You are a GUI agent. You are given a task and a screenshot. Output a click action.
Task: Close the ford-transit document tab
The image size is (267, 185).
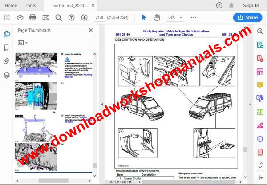tap(93, 5)
